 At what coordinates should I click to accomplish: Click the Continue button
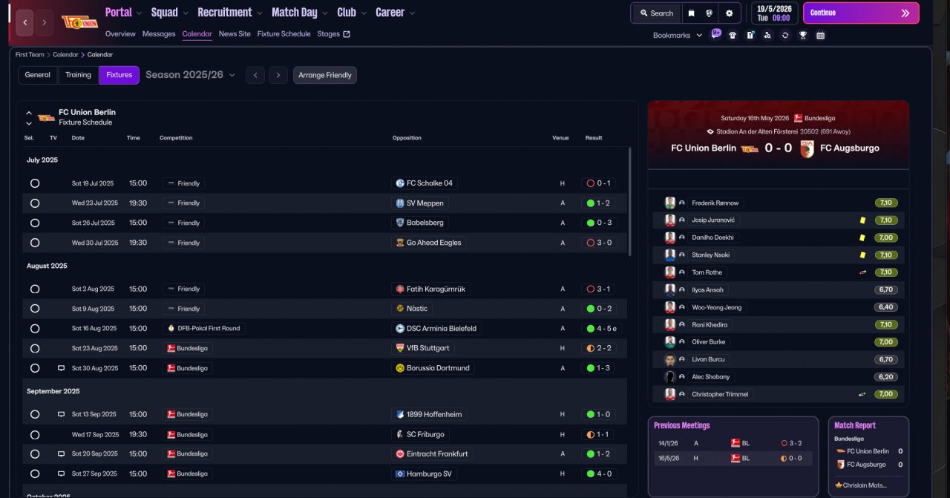861,13
